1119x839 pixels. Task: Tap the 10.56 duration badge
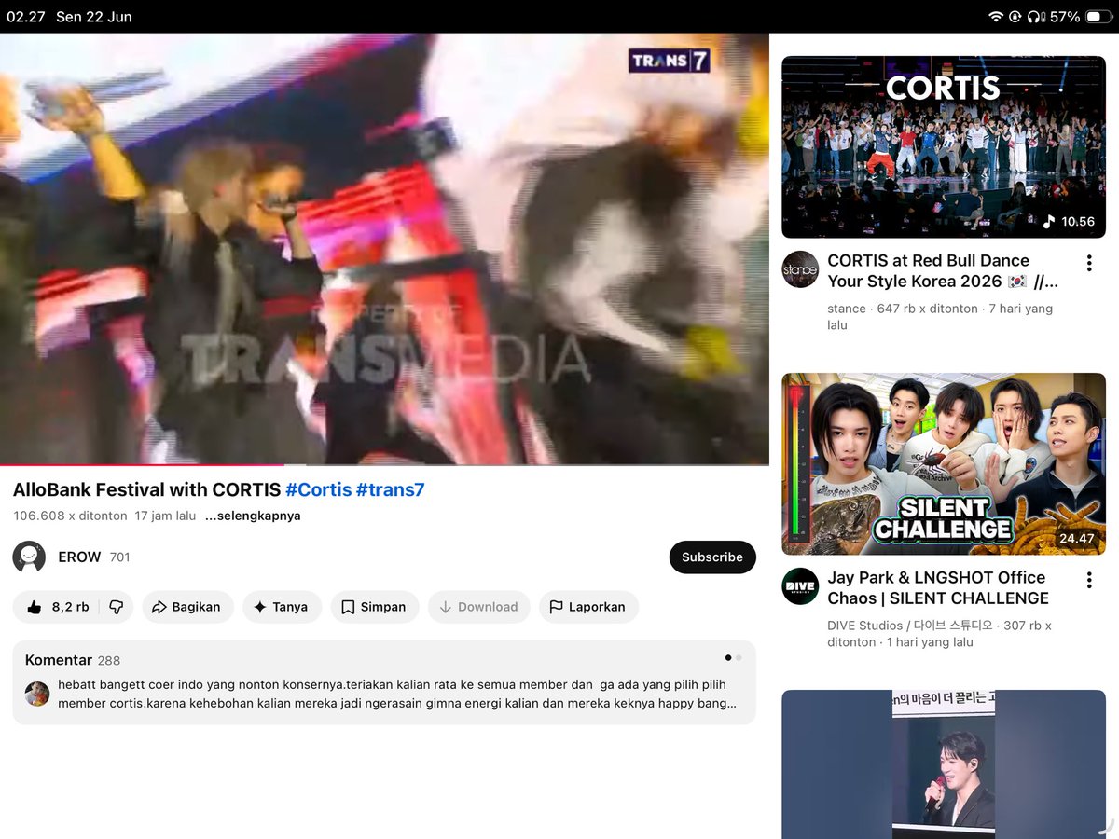click(x=1069, y=221)
